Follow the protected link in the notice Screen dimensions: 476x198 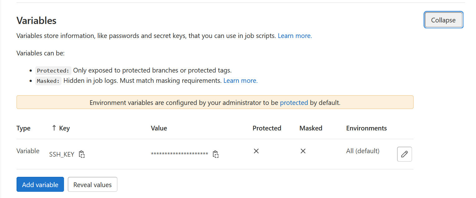[294, 102]
